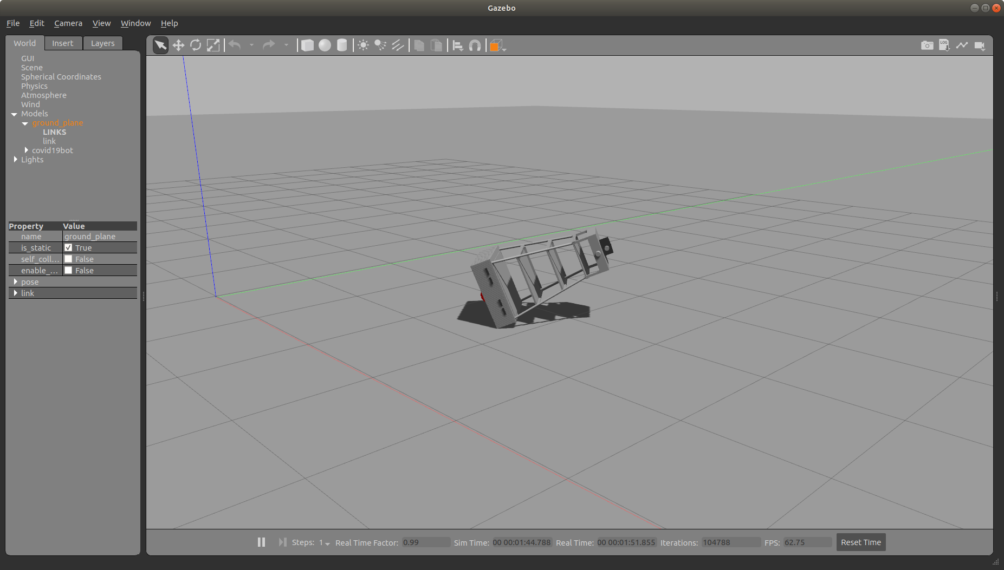This screenshot has width=1004, height=570.
Task: Select Atmosphere in the world tree
Action: pos(44,95)
